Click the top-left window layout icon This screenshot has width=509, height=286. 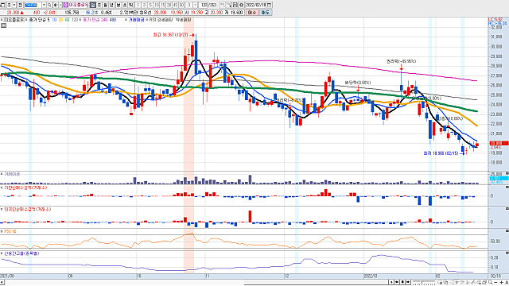click(x=2, y=6)
